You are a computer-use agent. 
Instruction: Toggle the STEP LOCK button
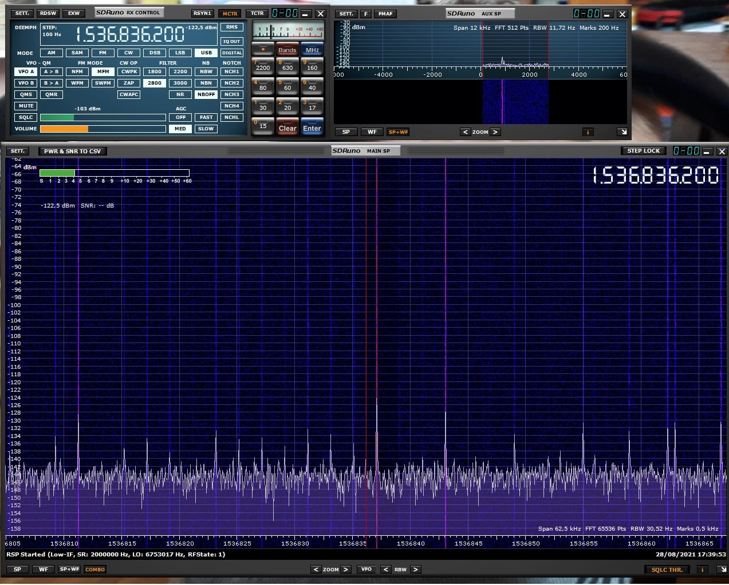pos(643,151)
